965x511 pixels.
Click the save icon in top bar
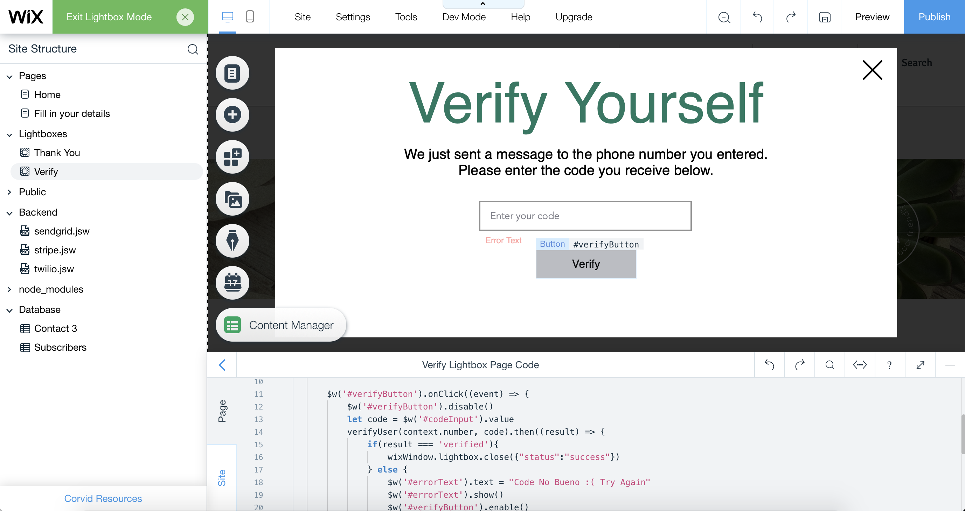pyautogui.click(x=825, y=17)
